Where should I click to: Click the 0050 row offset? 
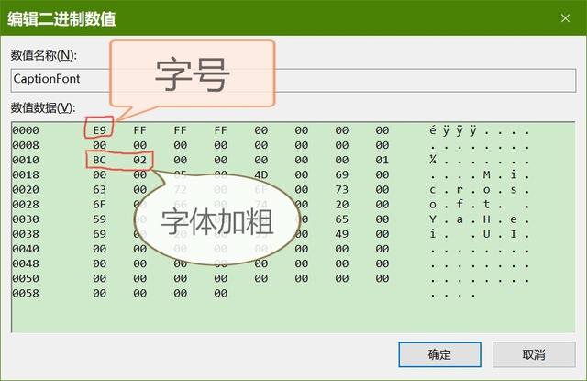click(x=26, y=278)
